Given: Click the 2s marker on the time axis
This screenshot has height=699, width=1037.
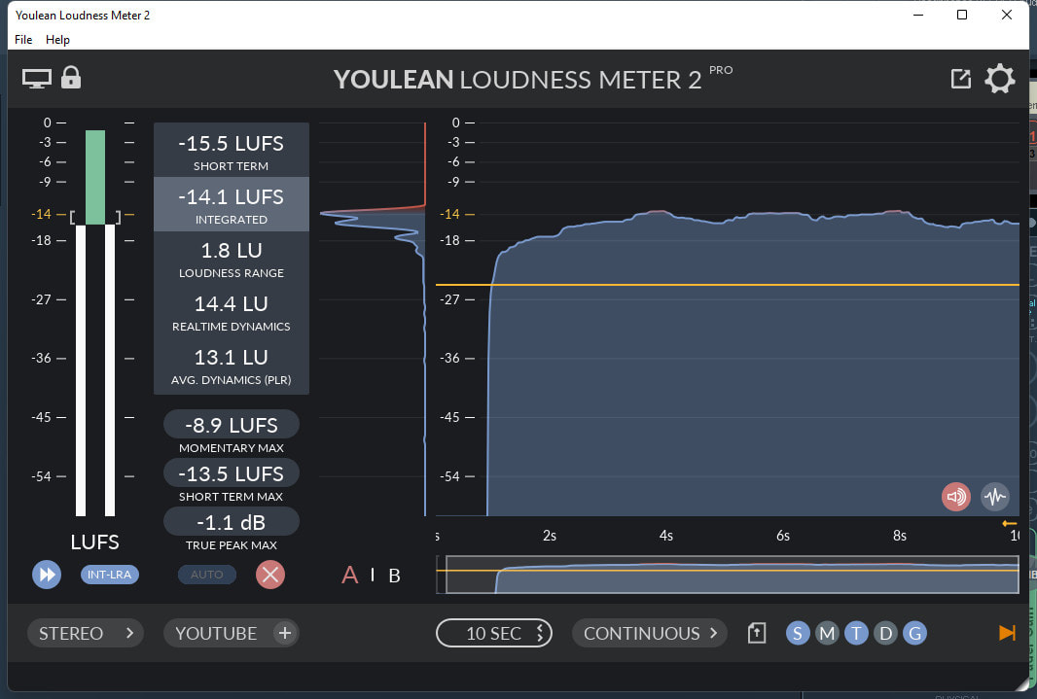Looking at the screenshot, I should 550,535.
